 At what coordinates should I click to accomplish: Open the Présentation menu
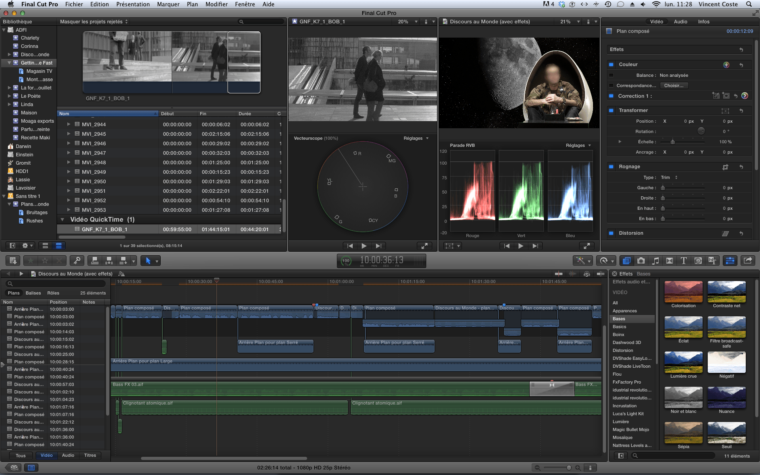point(133,4)
